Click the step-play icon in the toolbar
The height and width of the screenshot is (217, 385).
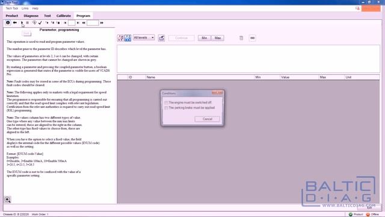47,23
